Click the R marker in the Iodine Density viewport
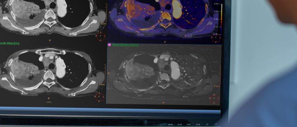Image resolution: width=297 pixels, height=127 pixels. click(x=109, y=73)
